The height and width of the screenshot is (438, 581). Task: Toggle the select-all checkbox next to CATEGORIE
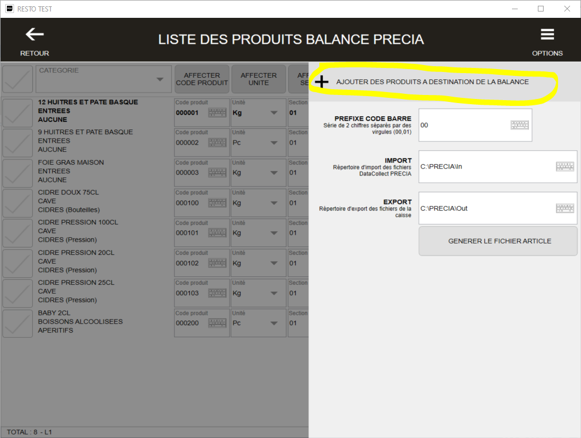click(17, 79)
